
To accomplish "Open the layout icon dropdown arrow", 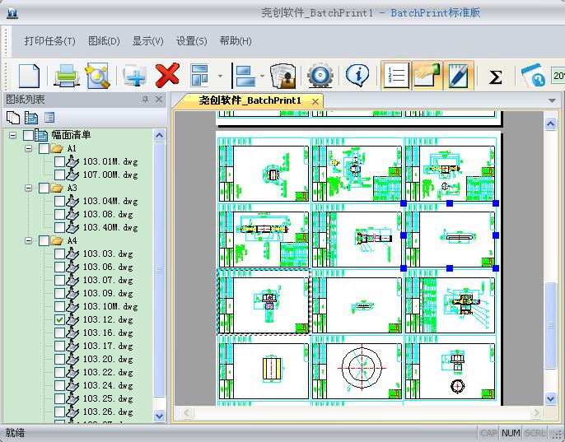I will click(220, 77).
